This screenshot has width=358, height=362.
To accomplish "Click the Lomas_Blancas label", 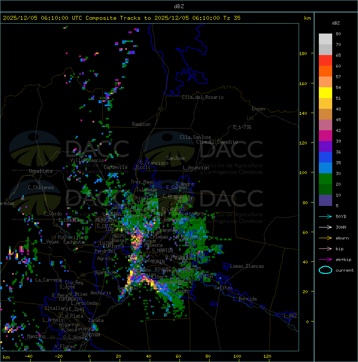I will click(x=247, y=266).
